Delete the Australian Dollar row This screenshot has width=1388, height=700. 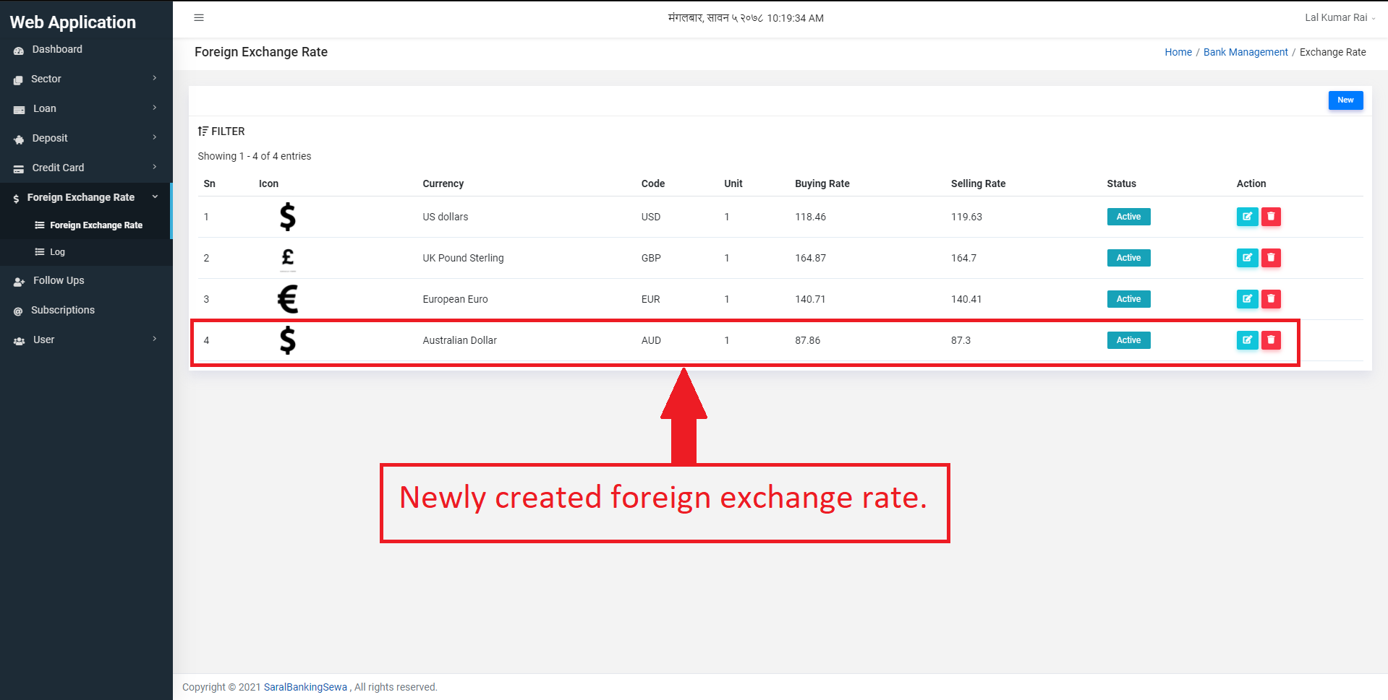coord(1271,340)
